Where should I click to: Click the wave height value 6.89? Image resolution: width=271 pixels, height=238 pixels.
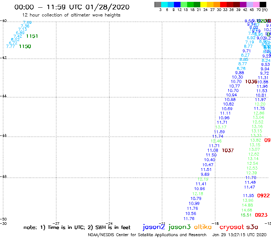20,33
